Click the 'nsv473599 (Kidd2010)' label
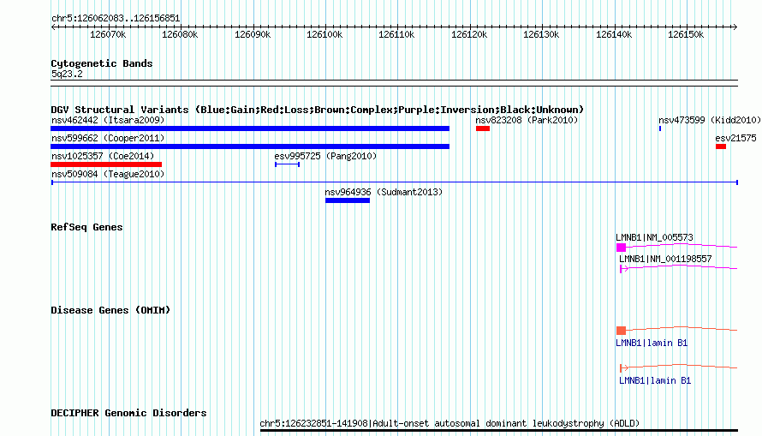The height and width of the screenshot is (436, 762). tap(710, 120)
